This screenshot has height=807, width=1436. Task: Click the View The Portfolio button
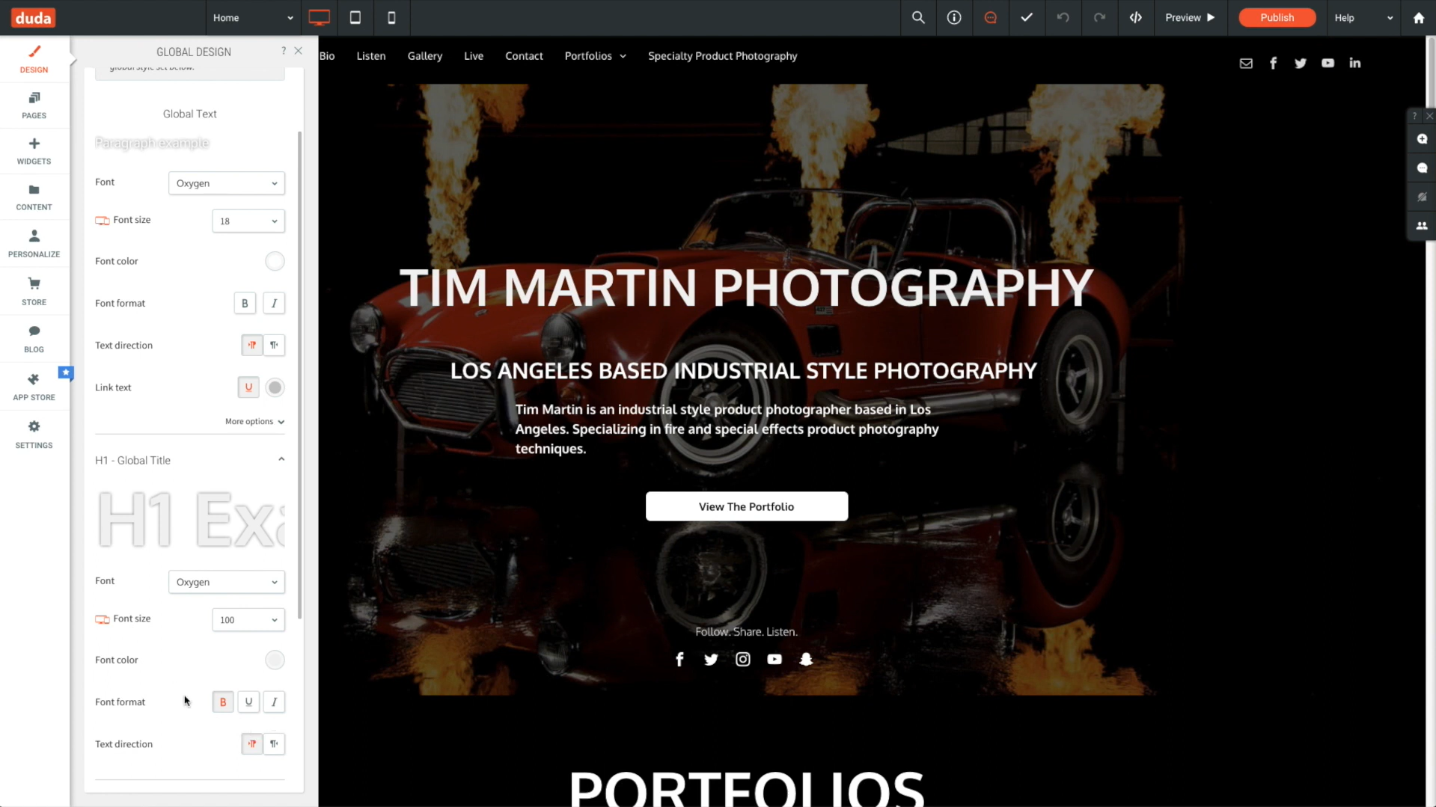point(745,506)
